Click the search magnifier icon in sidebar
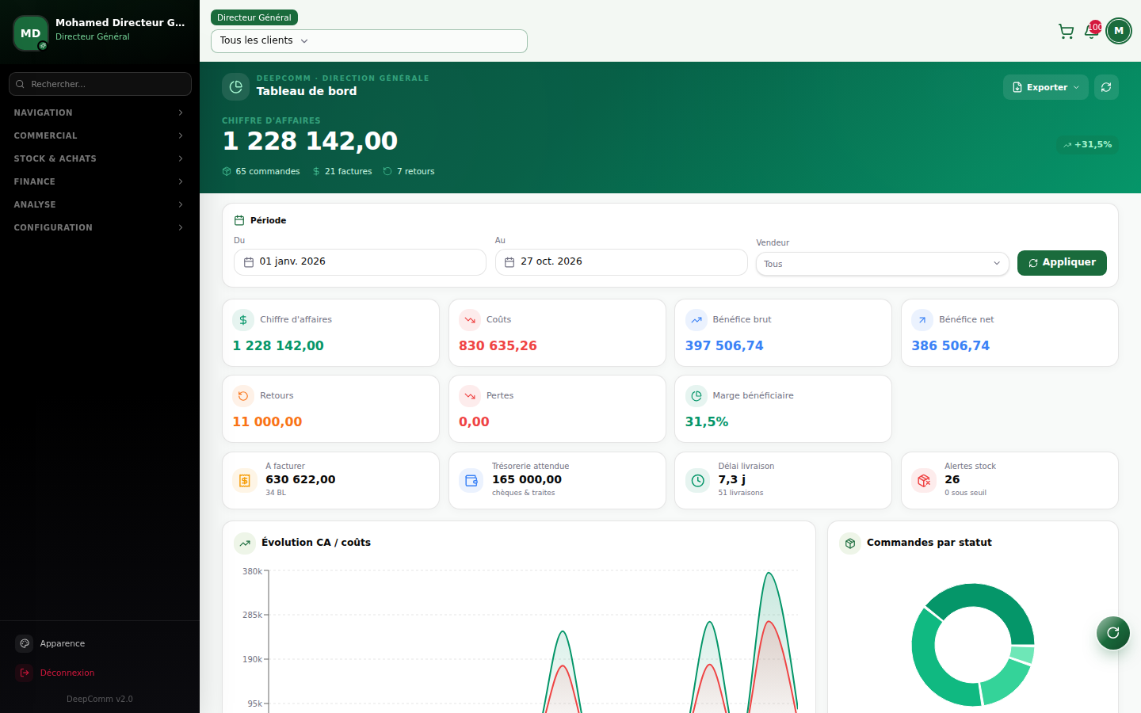Screen dimensions: 1141x713 pos(21,84)
